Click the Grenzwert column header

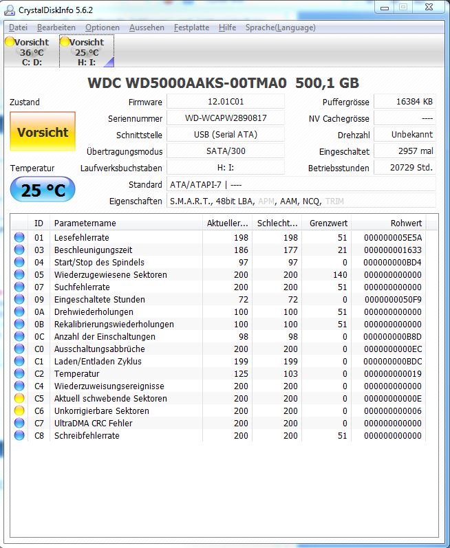[x=327, y=223]
